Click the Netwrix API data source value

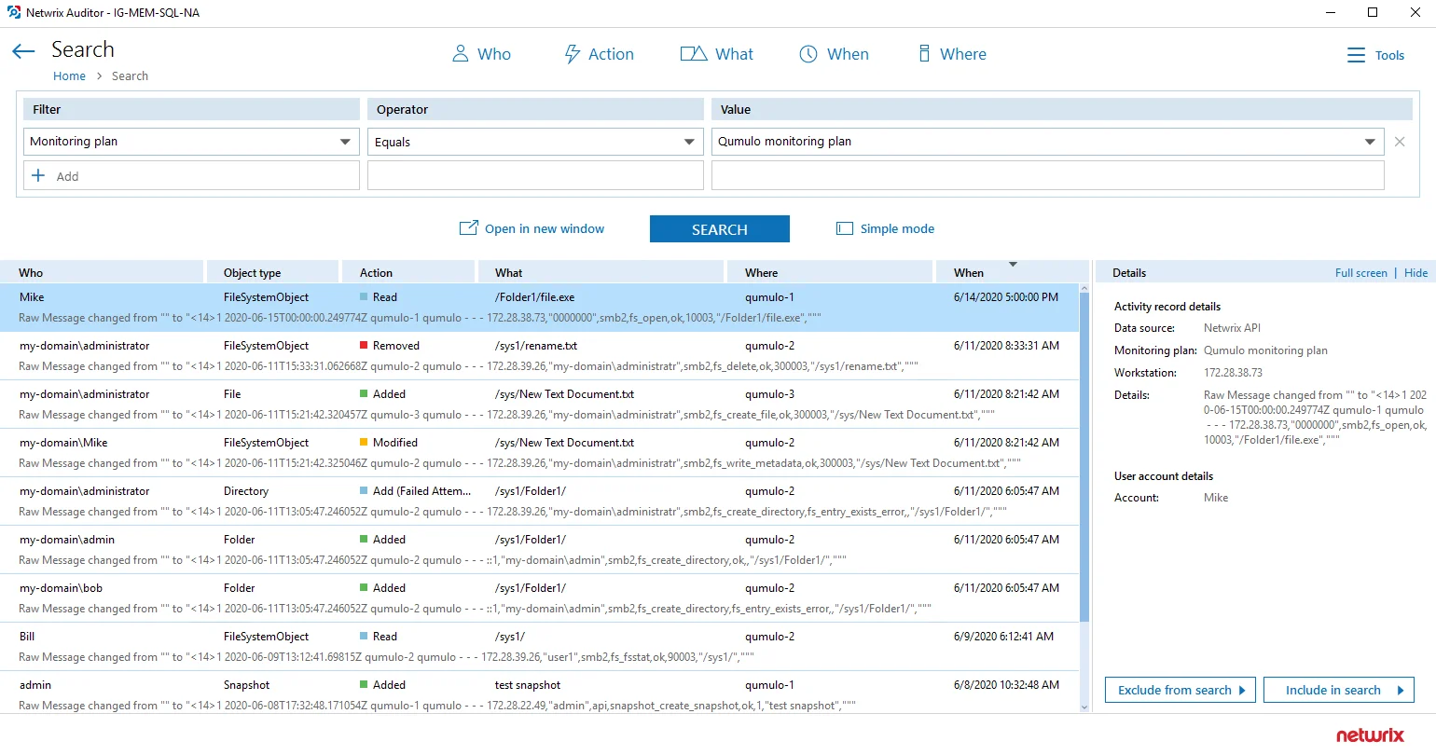1232,328
